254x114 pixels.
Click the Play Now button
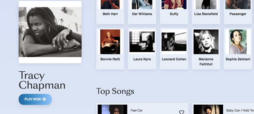(35, 99)
